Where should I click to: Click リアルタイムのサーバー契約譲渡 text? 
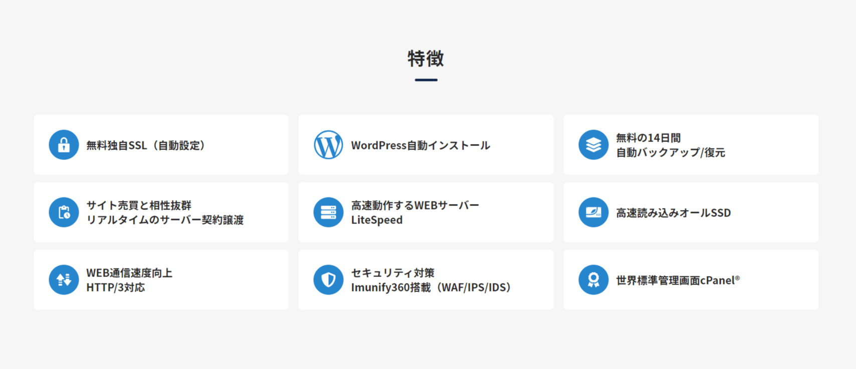[165, 220]
